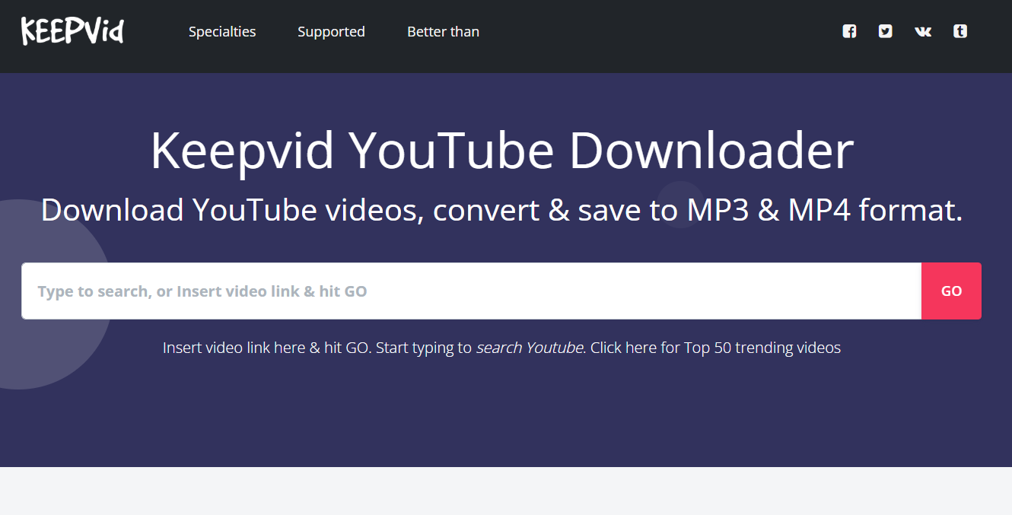This screenshot has width=1012, height=515.
Task: Open the Specialties menu item
Action: pyautogui.click(x=222, y=31)
